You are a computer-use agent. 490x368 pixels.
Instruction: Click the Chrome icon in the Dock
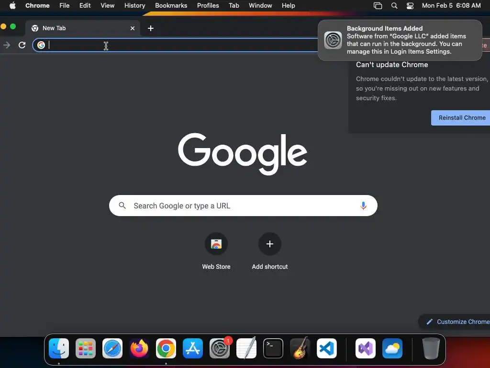click(x=166, y=348)
